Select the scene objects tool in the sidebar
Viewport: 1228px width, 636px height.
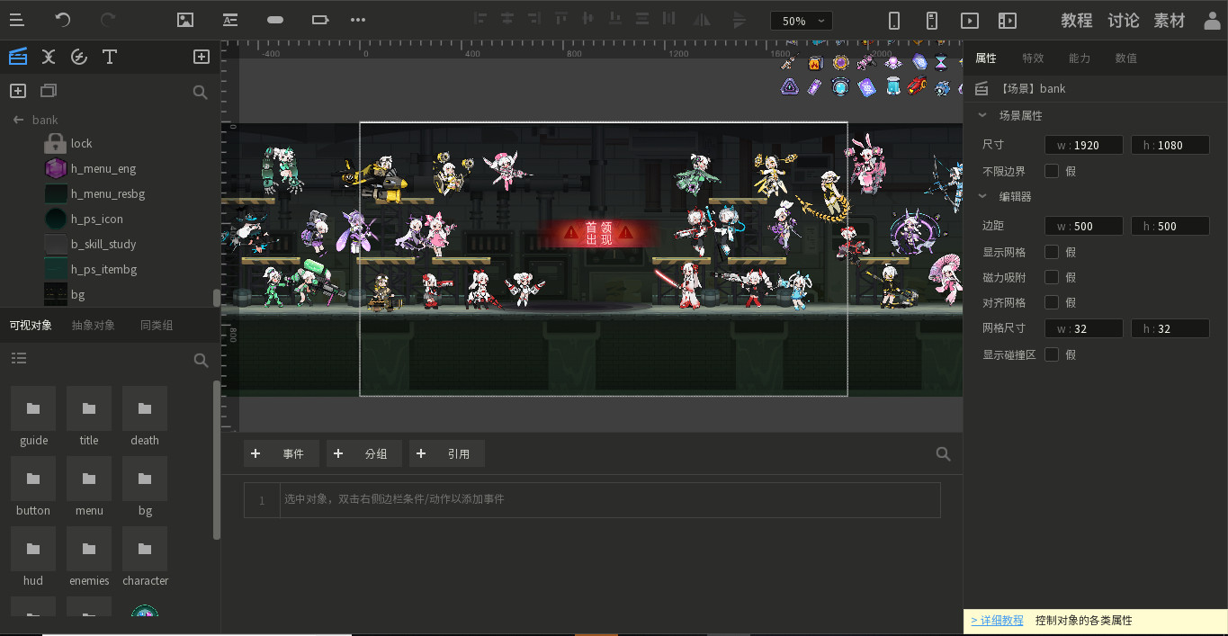[x=18, y=57]
